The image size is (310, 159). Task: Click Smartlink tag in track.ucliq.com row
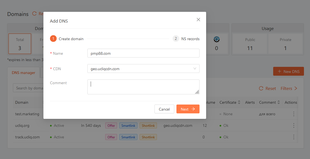click(128, 137)
